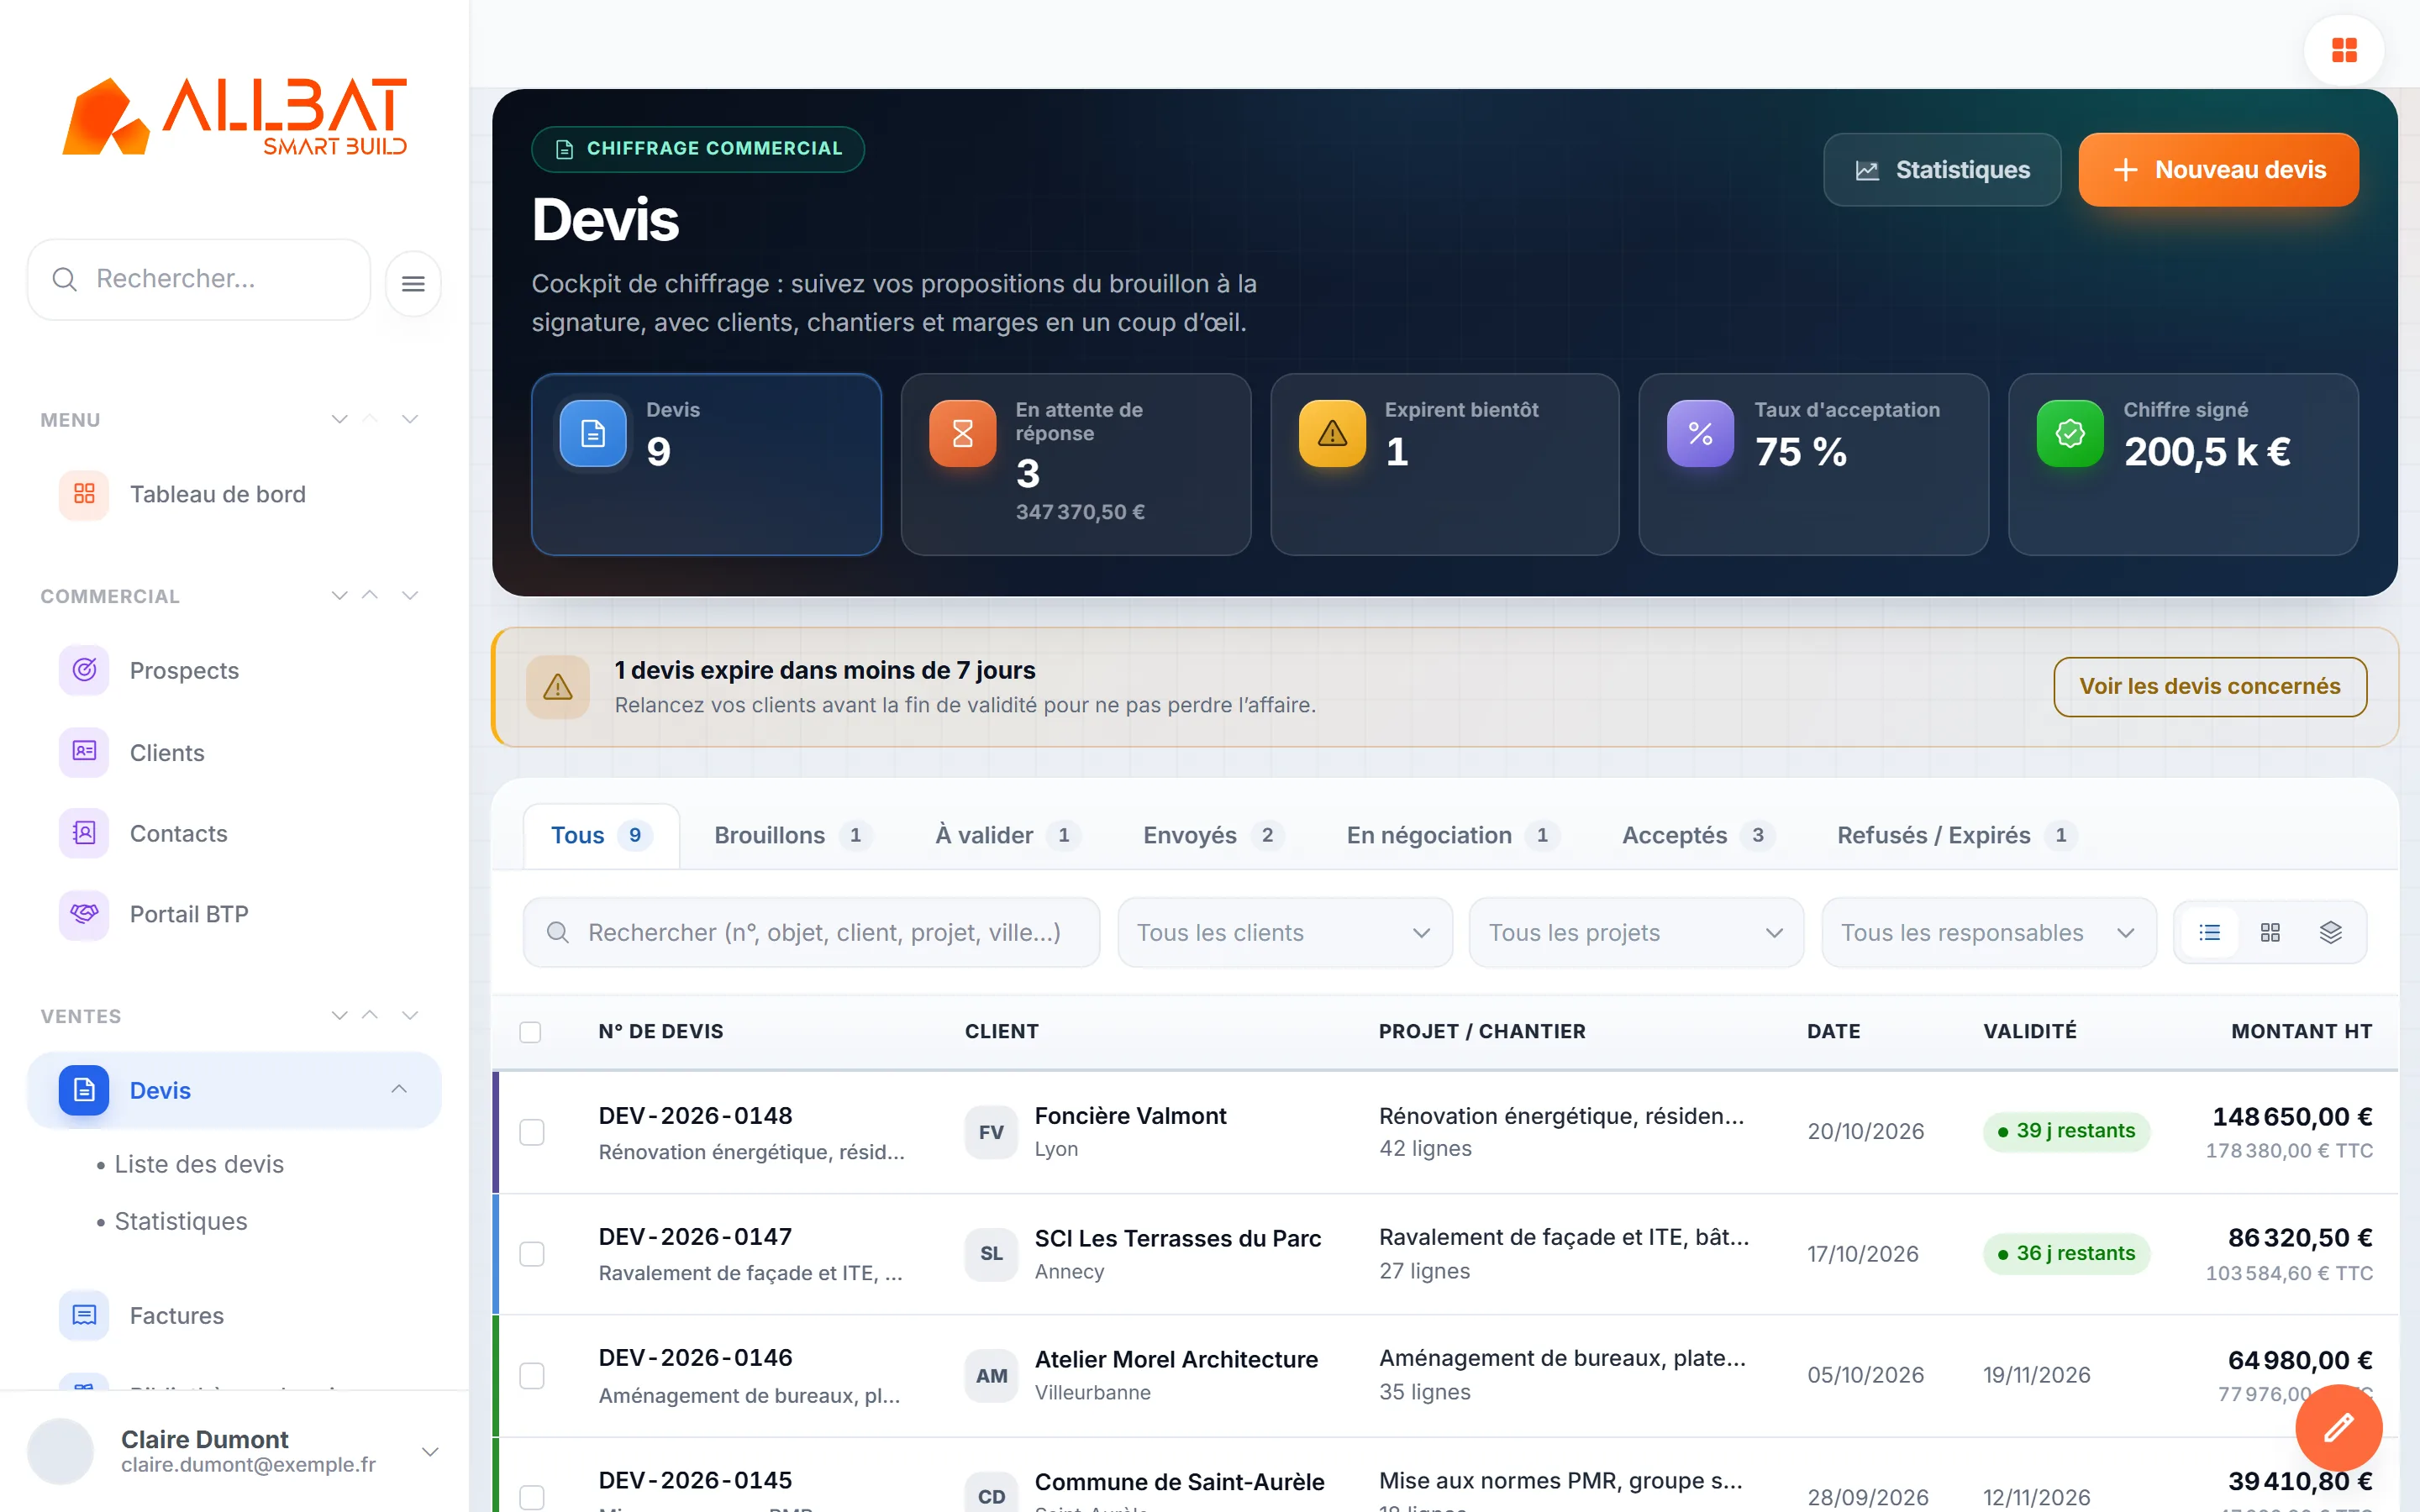This screenshot has height=1512, width=2420.
Task: Check the DEV-2026-0147 row checkbox
Action: click(x=532, y=1254)
